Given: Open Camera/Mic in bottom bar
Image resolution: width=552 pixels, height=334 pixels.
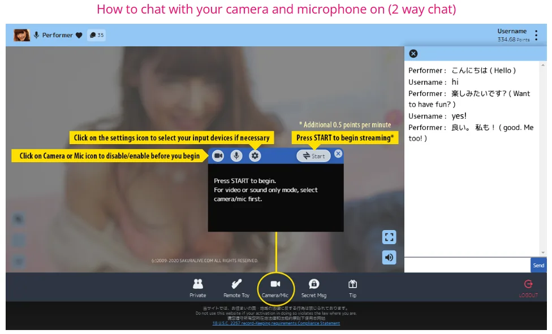Looking at the screenshot, I should pos(275,288).
